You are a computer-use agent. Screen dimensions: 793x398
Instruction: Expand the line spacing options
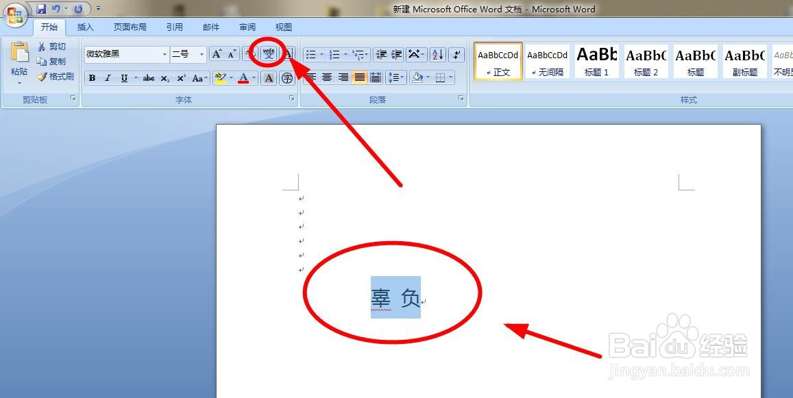point(401,77)
